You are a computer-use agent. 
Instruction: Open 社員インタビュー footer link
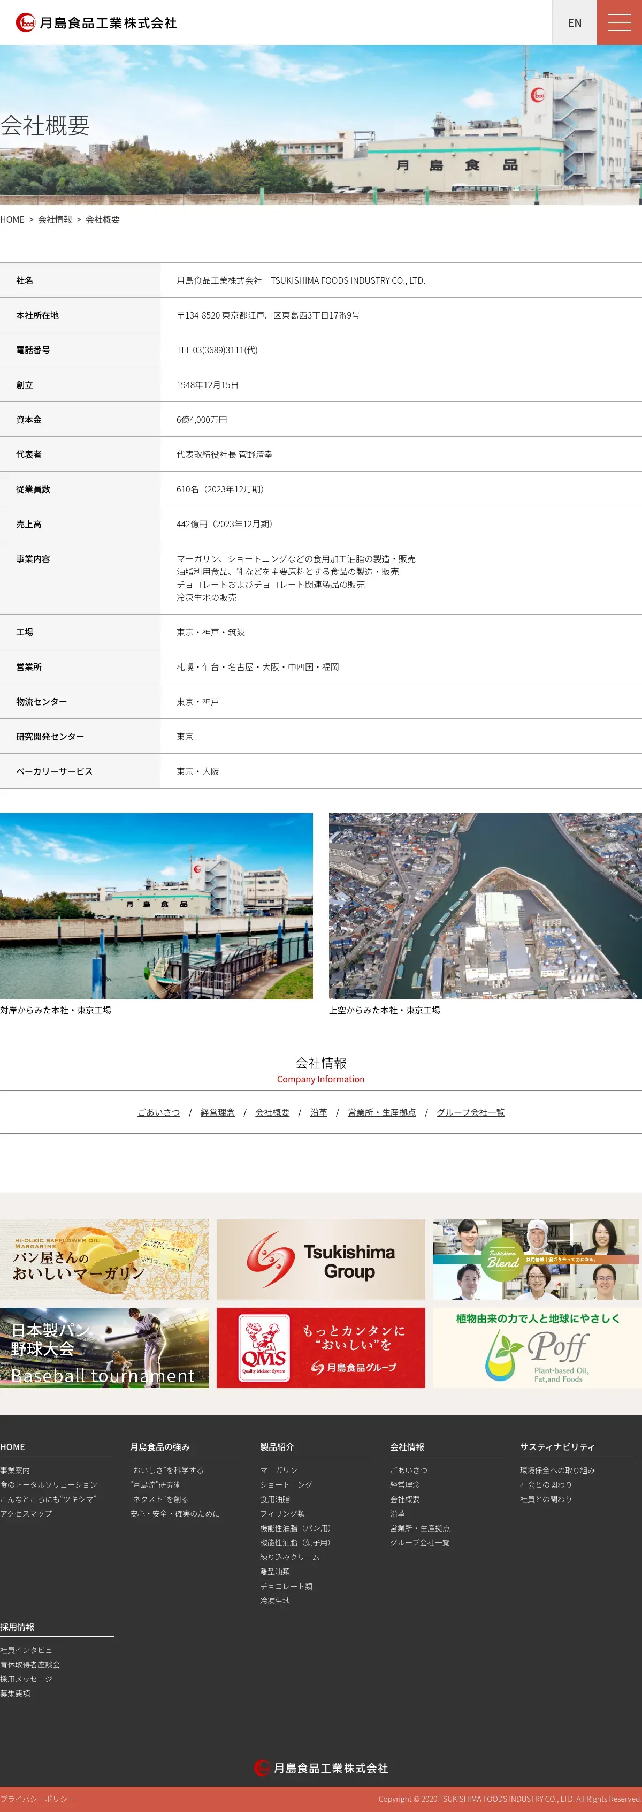30,1650
